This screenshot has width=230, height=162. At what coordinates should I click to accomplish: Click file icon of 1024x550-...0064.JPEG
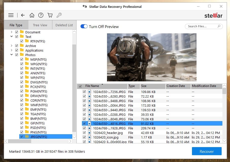pyautogui.click(x=90, y=105)
